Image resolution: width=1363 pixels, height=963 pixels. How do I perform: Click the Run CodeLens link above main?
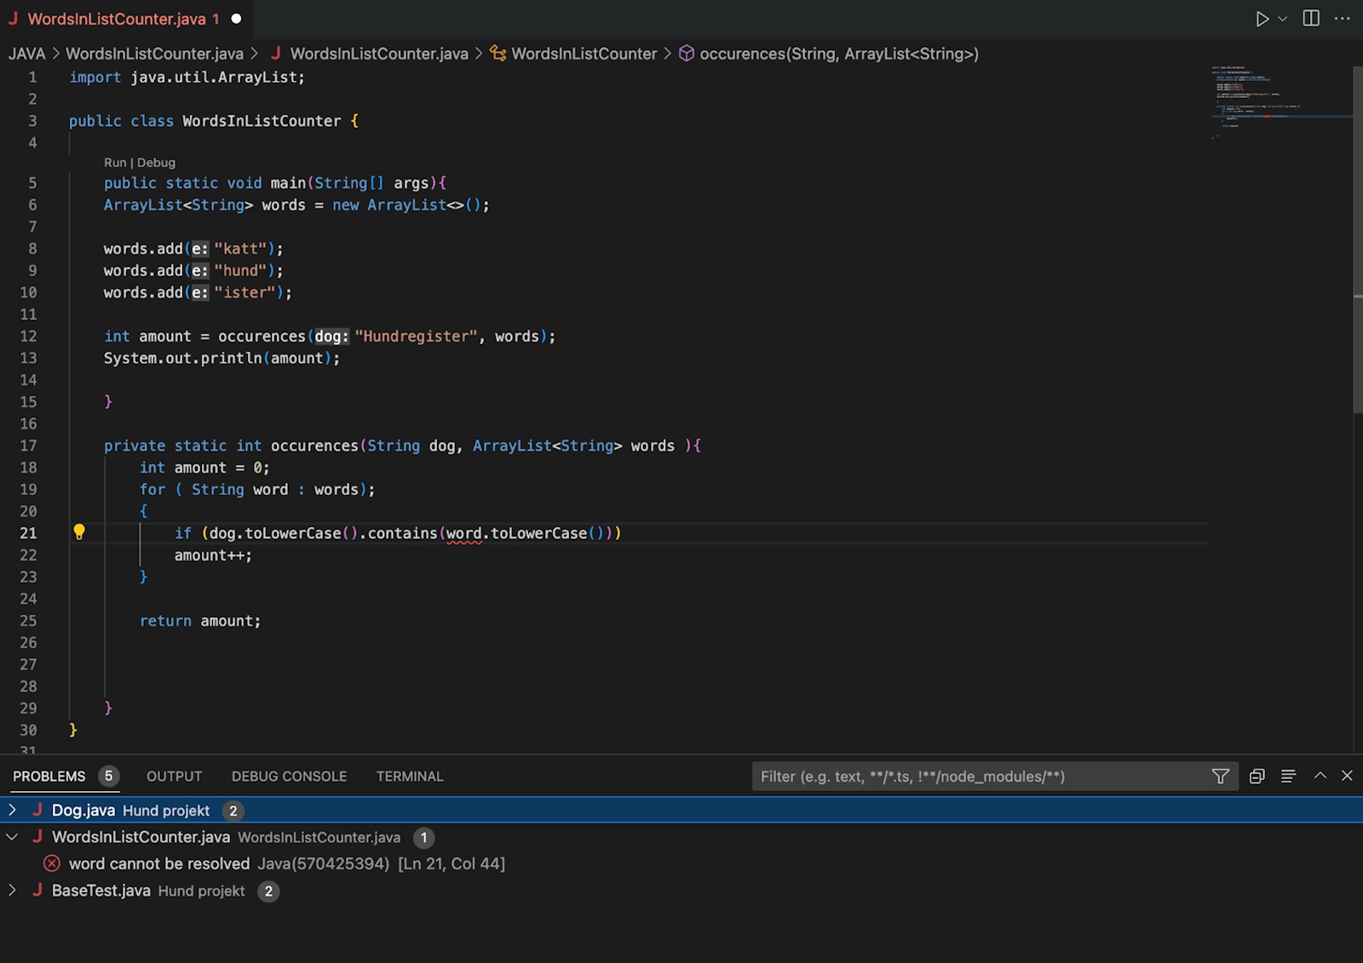point(114,163)
